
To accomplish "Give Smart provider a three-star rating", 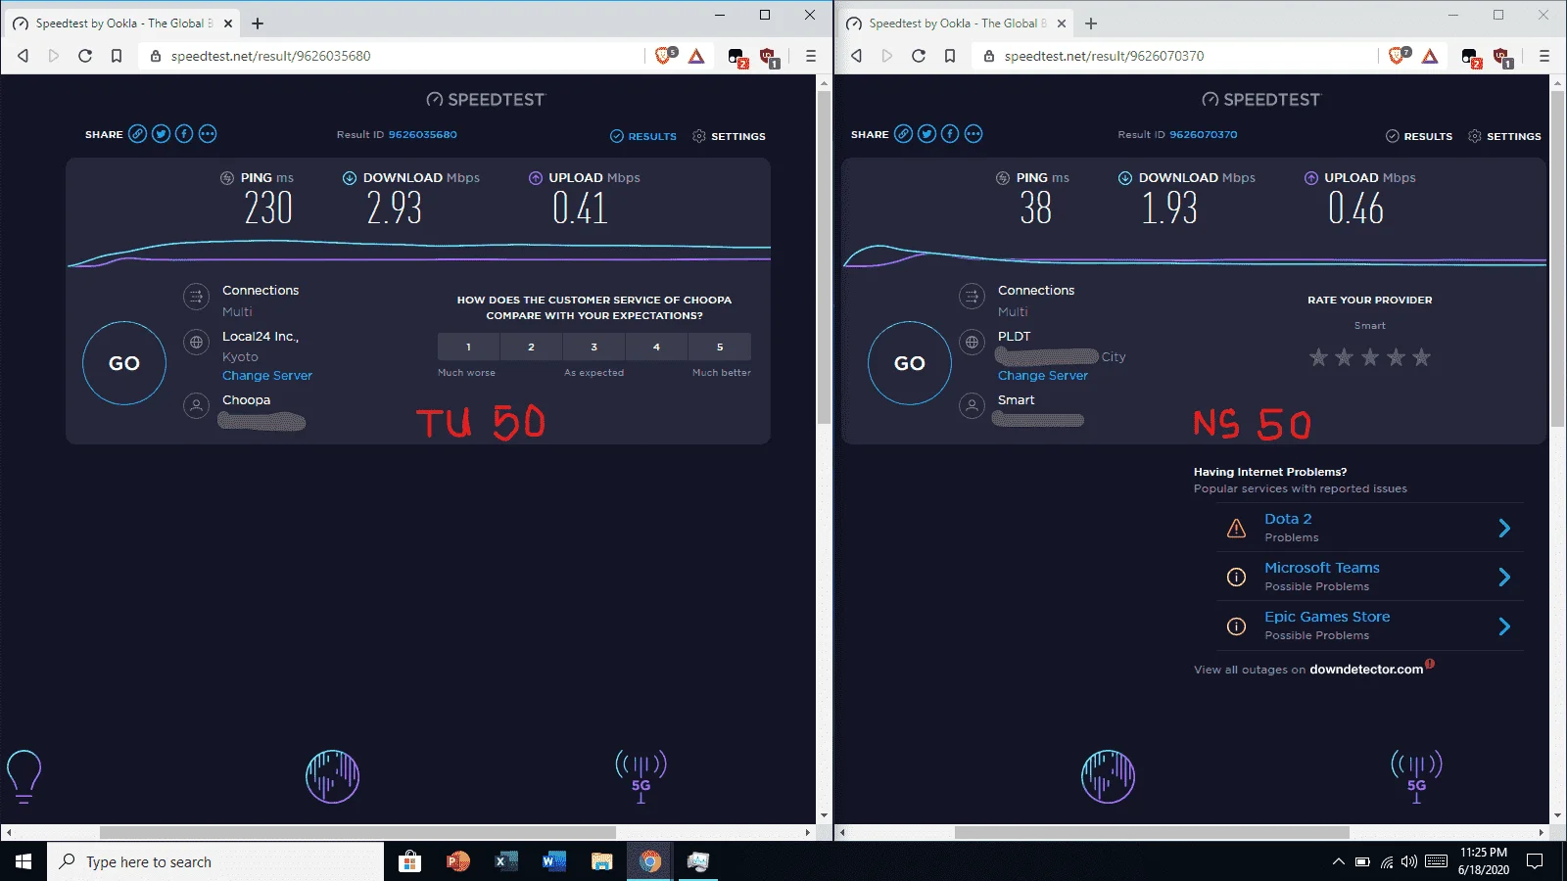I will coord(1370,357).
